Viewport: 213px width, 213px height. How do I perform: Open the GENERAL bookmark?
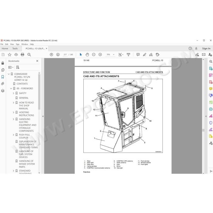(x=24, y=98)
